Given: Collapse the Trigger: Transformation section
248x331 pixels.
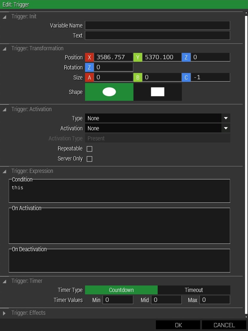Looking at the screenshot, I should point(4,49).
